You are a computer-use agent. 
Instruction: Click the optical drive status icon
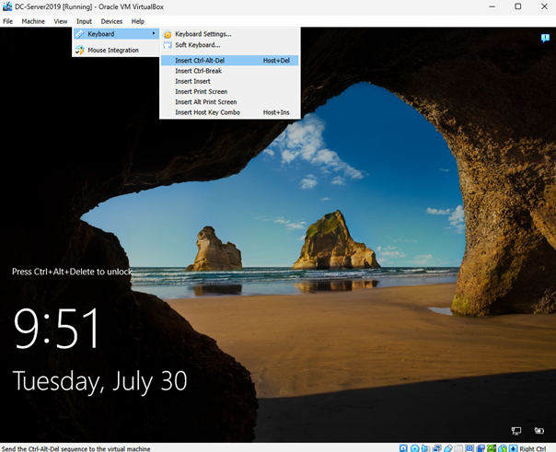(x=416, y=447)
